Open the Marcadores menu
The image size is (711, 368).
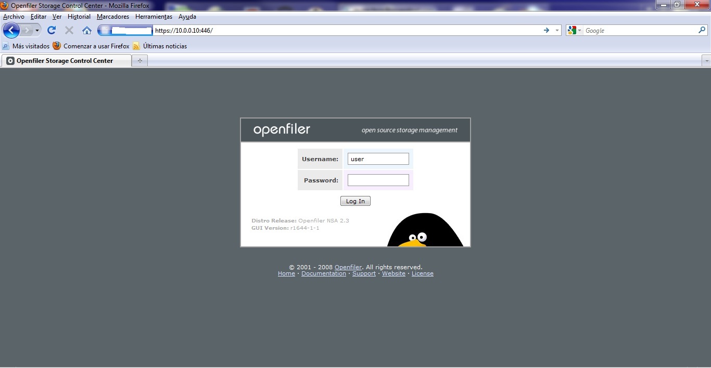click(x=113, y=17)
